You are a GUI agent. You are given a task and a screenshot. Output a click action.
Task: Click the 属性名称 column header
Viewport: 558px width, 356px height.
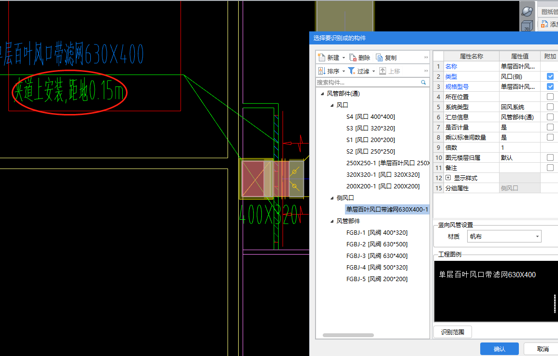471,56
